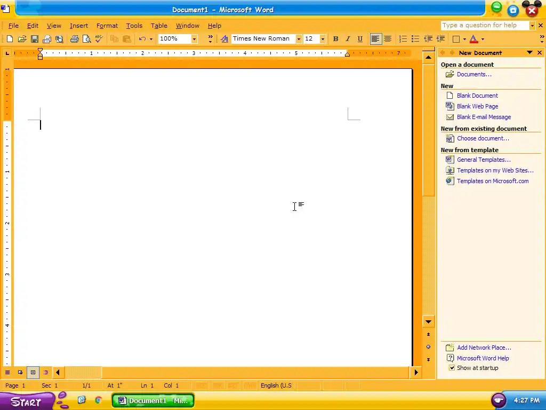Click the Search toolbar icon
The height and width of the screenshot is (410, 546).
(x=60, y=38)
